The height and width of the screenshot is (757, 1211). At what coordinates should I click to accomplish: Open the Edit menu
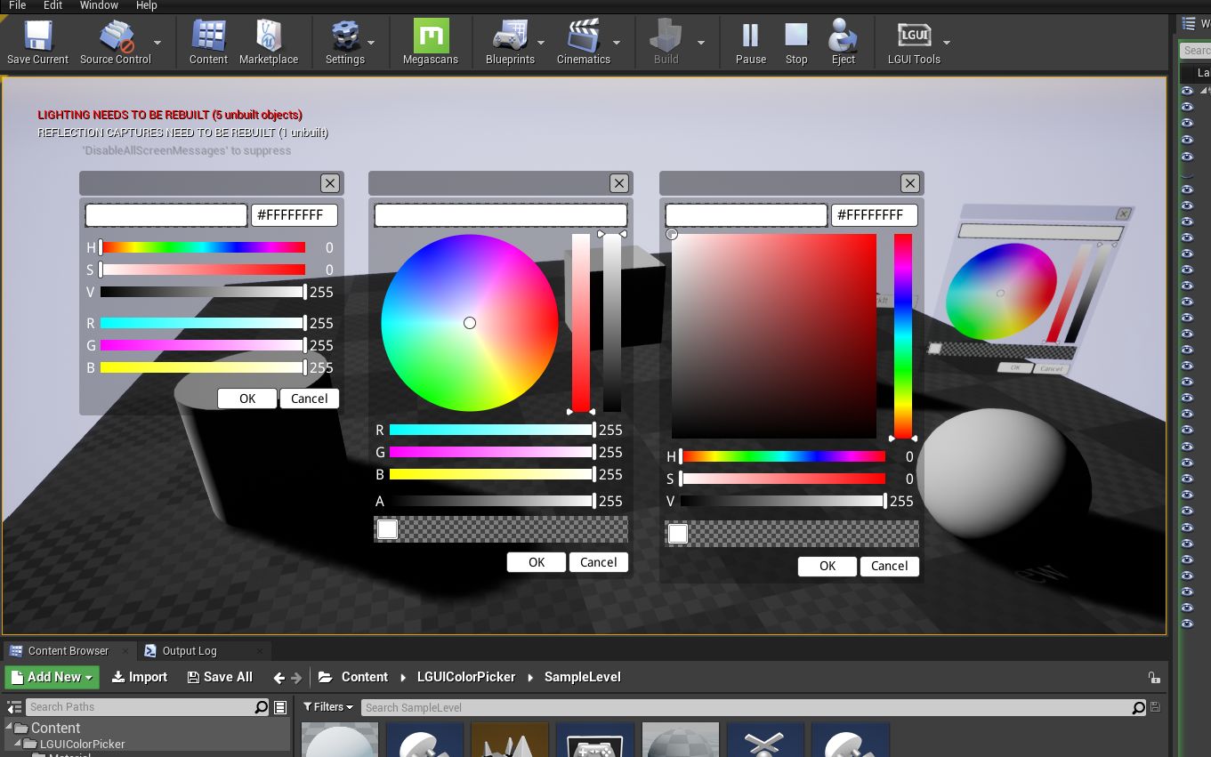52,5
